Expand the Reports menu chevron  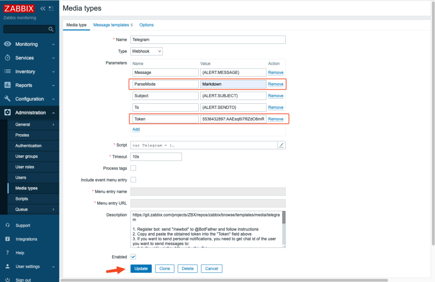(x=53, y=85)
